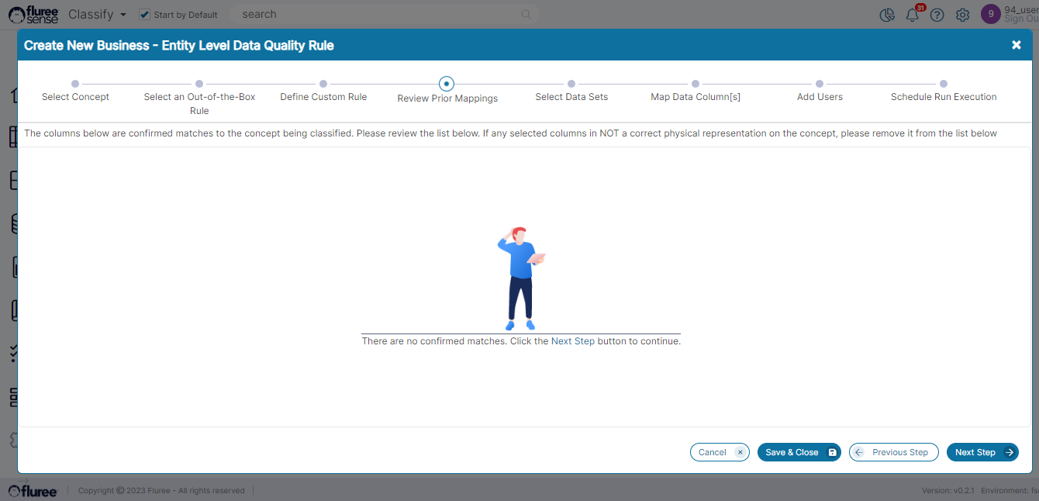
Task: Jump to Select an Out-of-the-Box Rule step
Action: click(x=199, y=84)
